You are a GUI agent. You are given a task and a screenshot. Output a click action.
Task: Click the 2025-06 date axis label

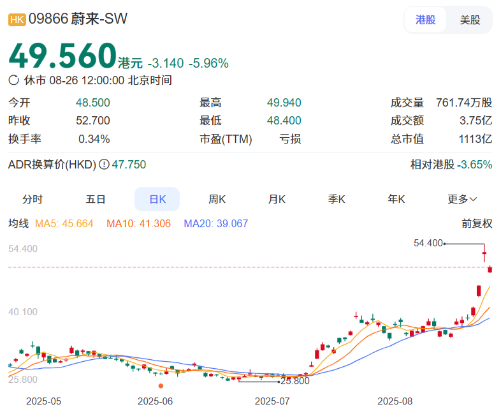[x=156, y=401]
